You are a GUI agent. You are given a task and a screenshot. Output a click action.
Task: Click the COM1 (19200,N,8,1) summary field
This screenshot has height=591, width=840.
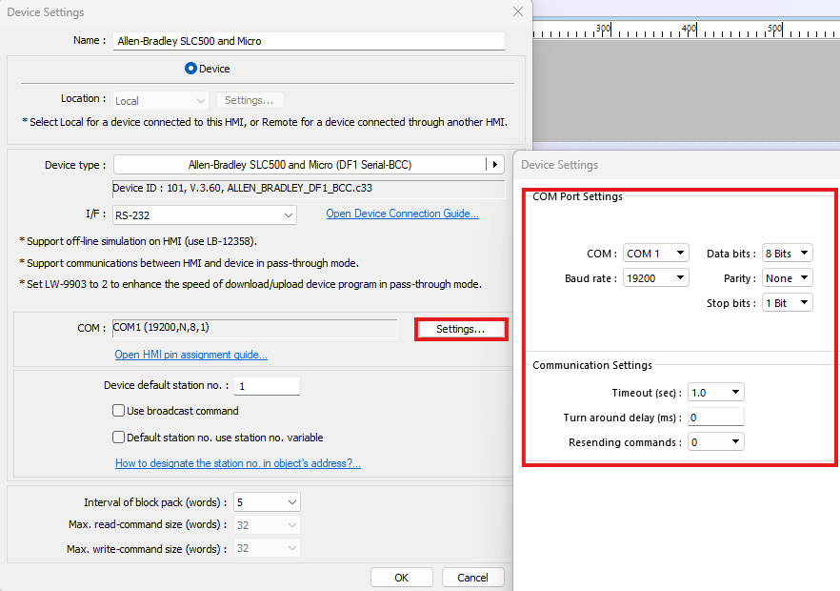[x=255, y=328]
